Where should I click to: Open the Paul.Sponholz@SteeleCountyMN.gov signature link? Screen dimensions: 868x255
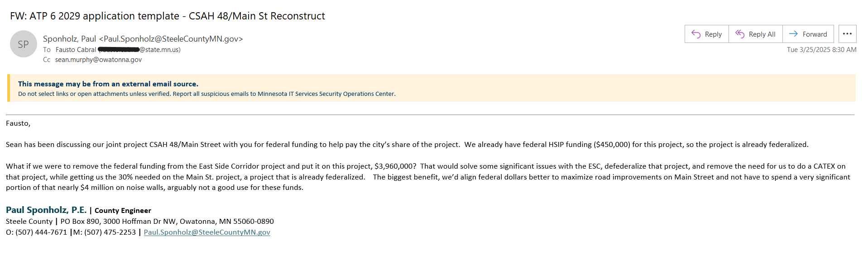pyautogui.click(x=207, y=232)
